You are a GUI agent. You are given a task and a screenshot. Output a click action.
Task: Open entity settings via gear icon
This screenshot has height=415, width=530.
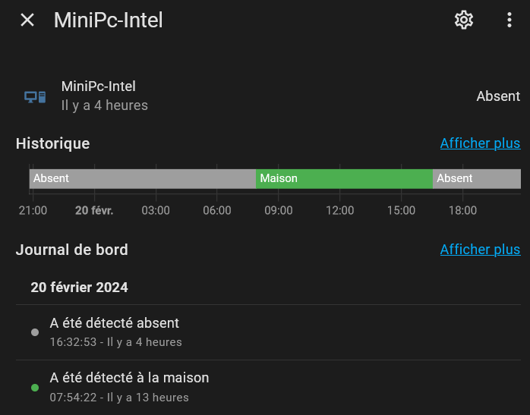(464, 20)
